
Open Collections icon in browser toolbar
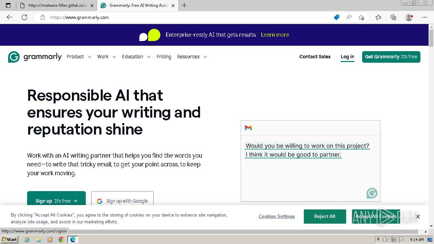point(393,17)
